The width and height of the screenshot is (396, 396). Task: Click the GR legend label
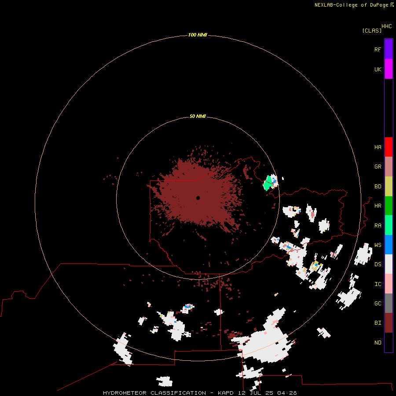[378, 167]
